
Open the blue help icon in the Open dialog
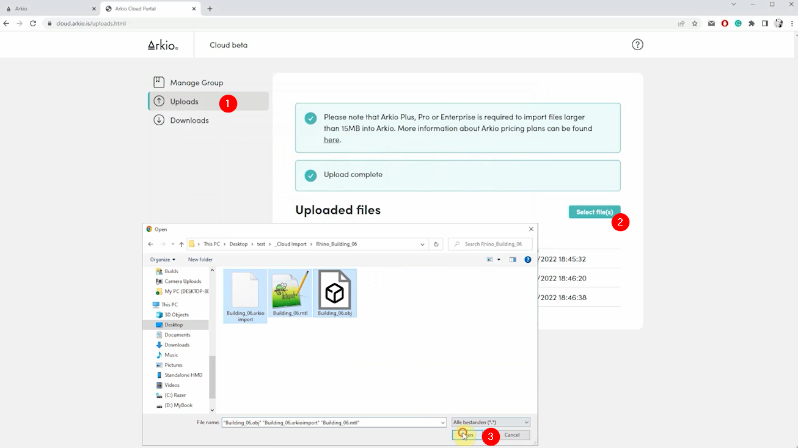[x=528, y=260]
